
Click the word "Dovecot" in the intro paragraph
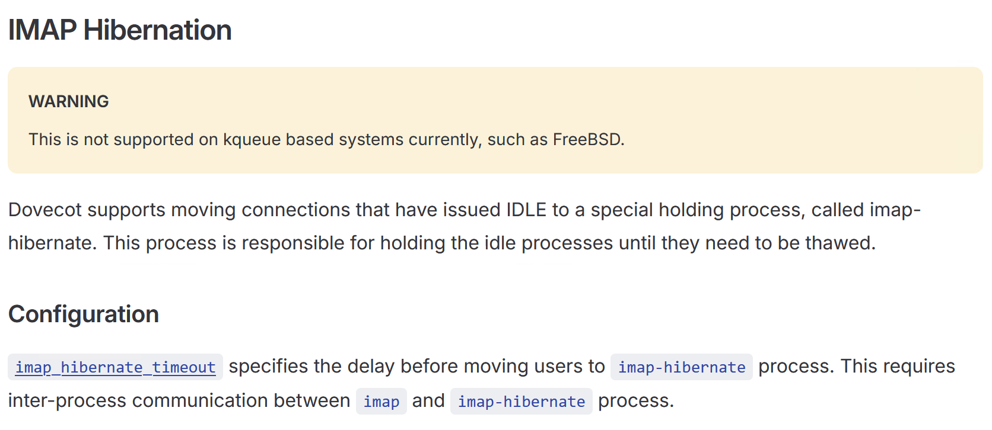(44, 210)
